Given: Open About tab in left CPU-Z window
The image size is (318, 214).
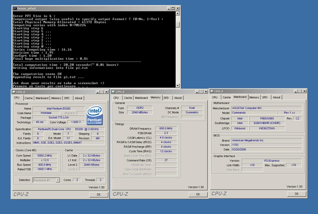Looking at the screenshot, I should 79,98.
